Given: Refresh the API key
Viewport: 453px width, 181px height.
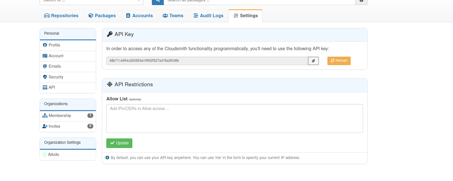Looking at the screenshot, I should (x=339, y=61).
